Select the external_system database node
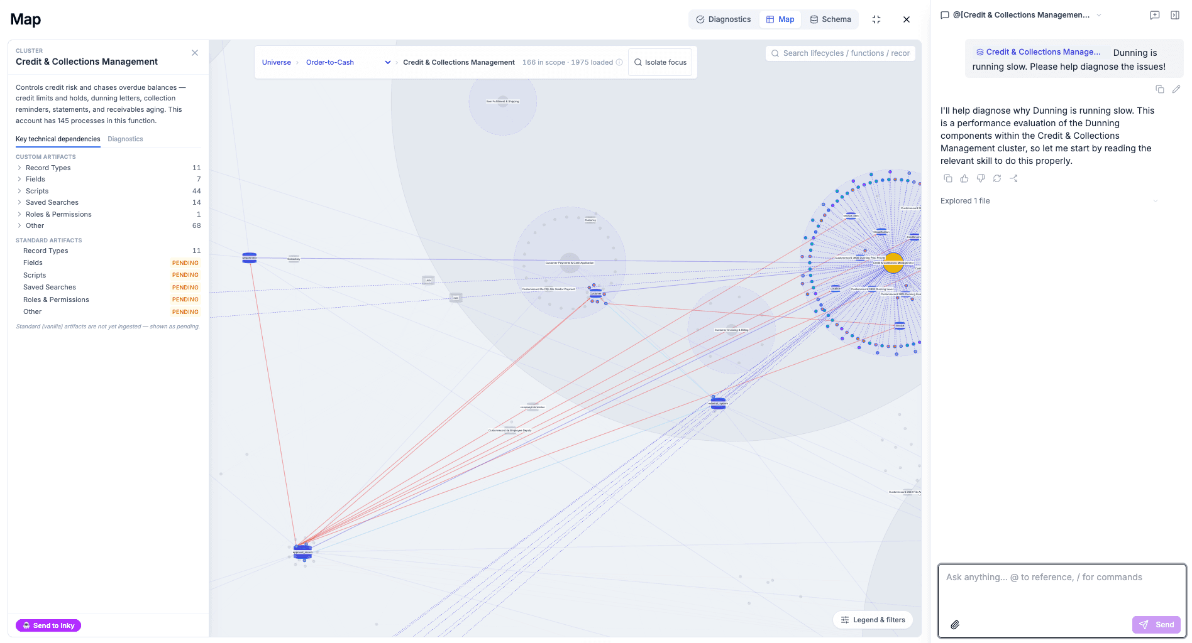This screenshot has height=643, width=1192. (x=718, y=403)
